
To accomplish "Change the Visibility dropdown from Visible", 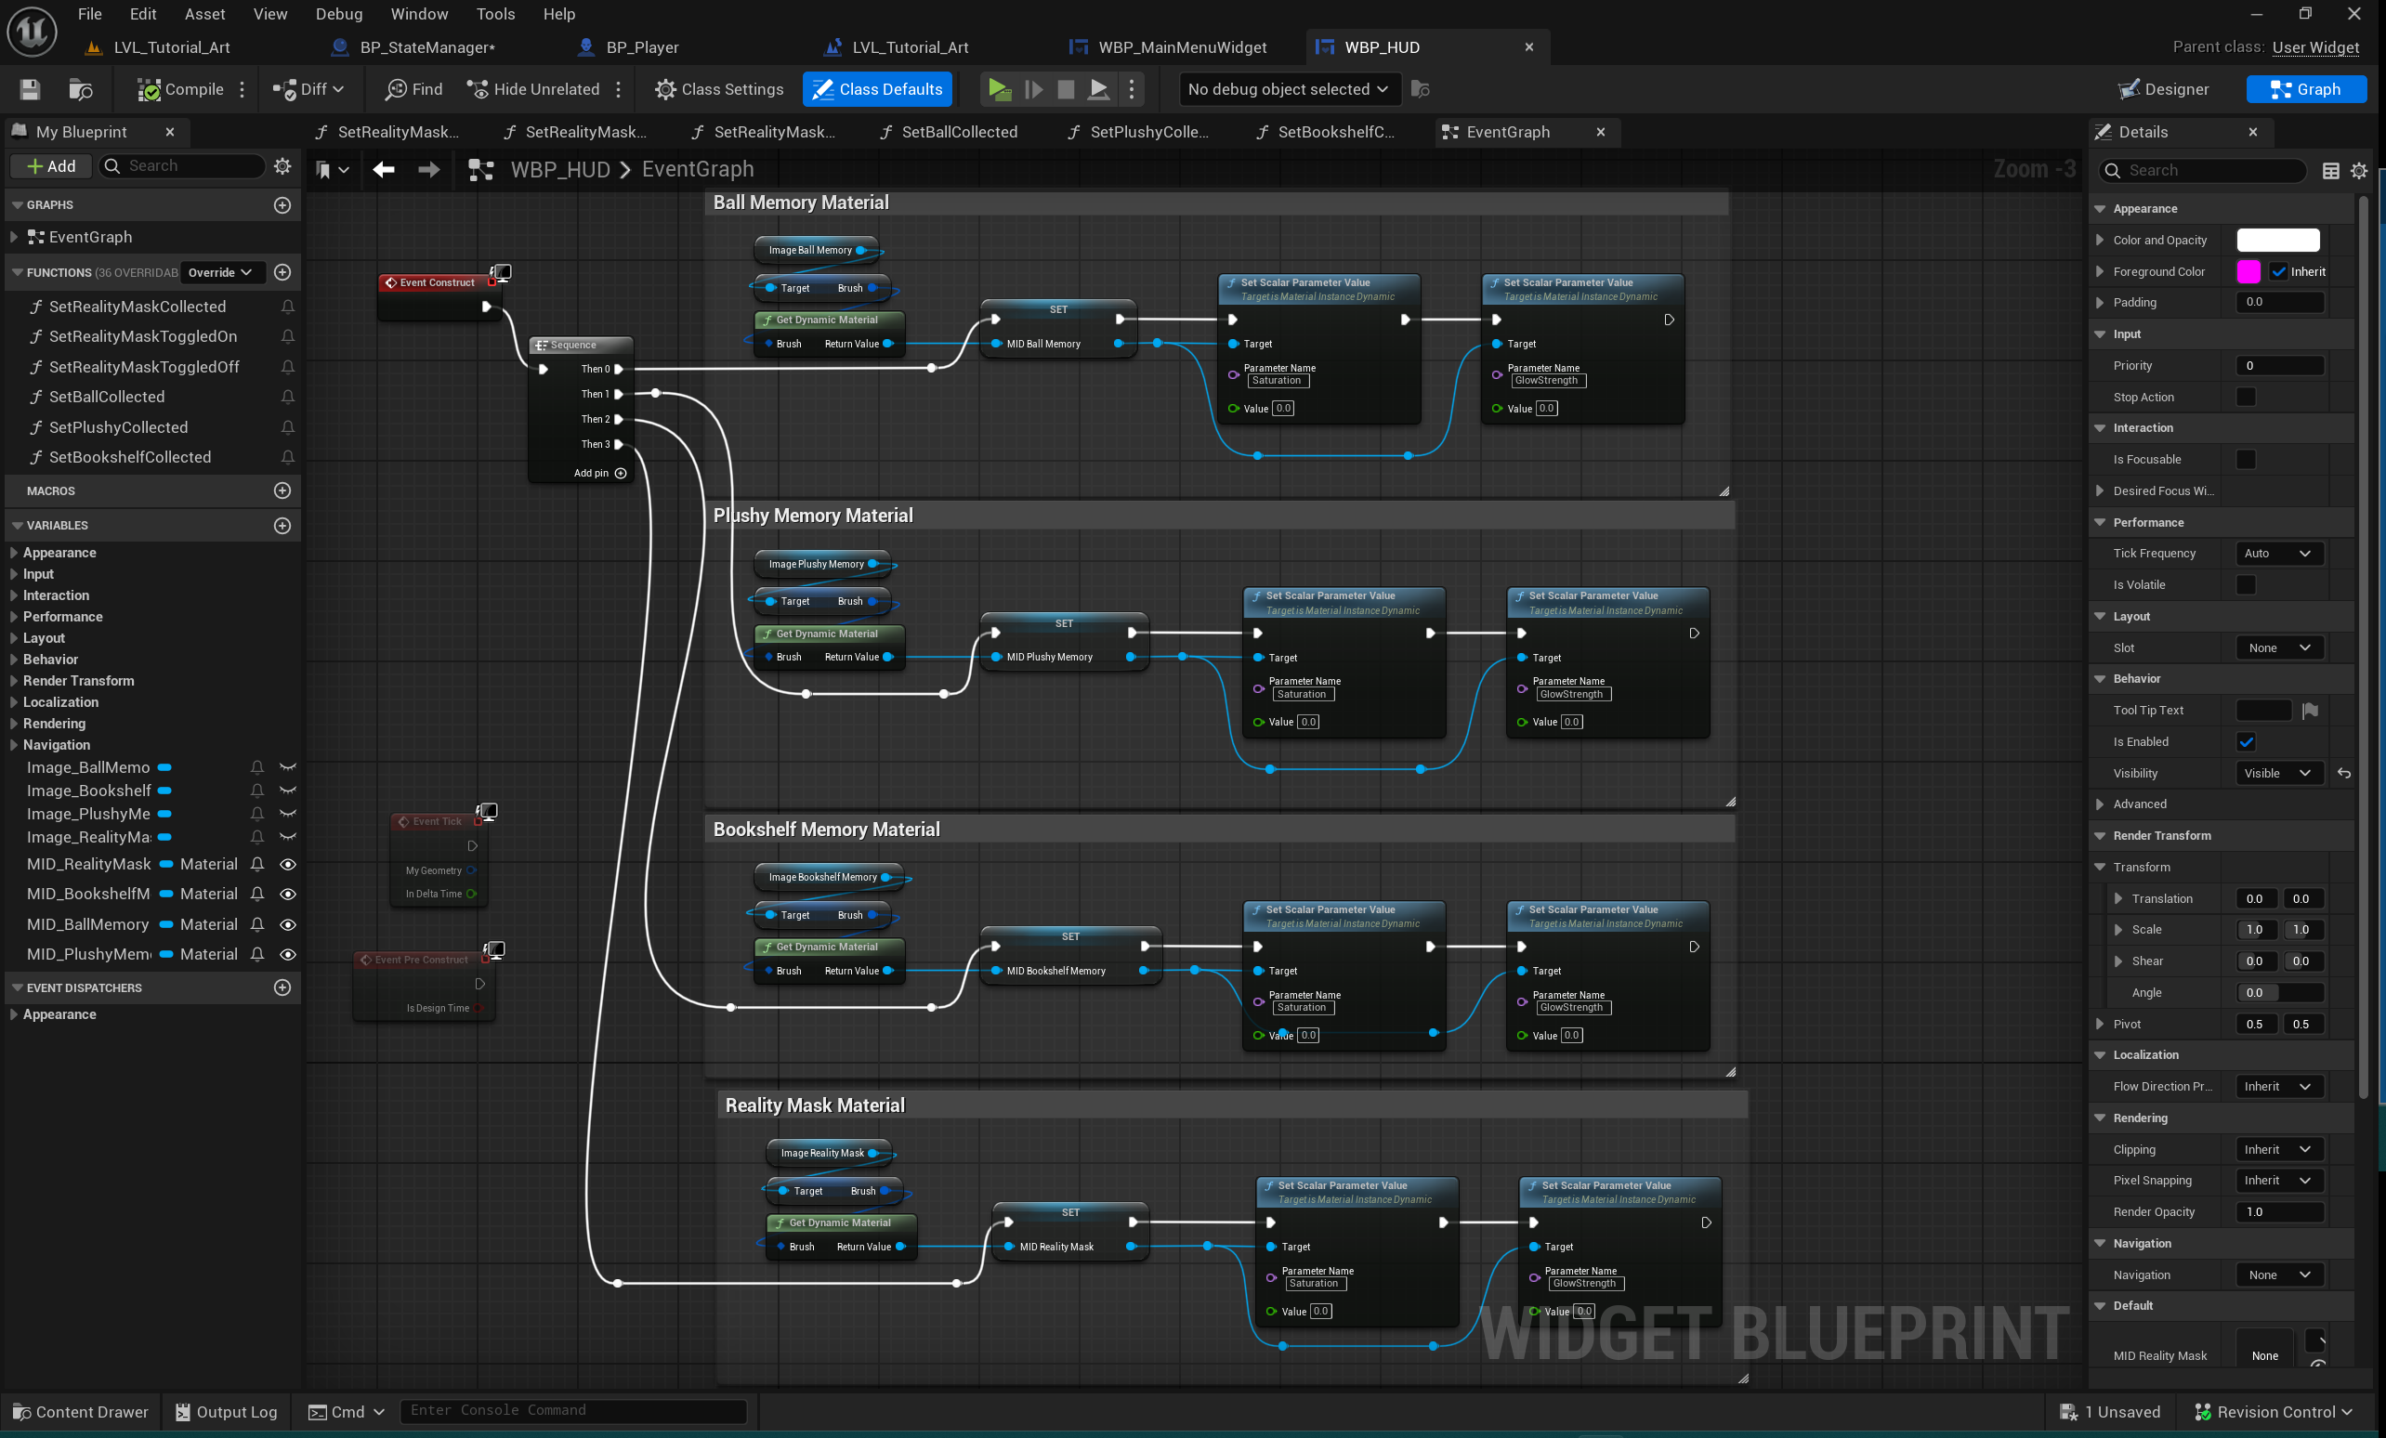I will tap(2277, 773).
